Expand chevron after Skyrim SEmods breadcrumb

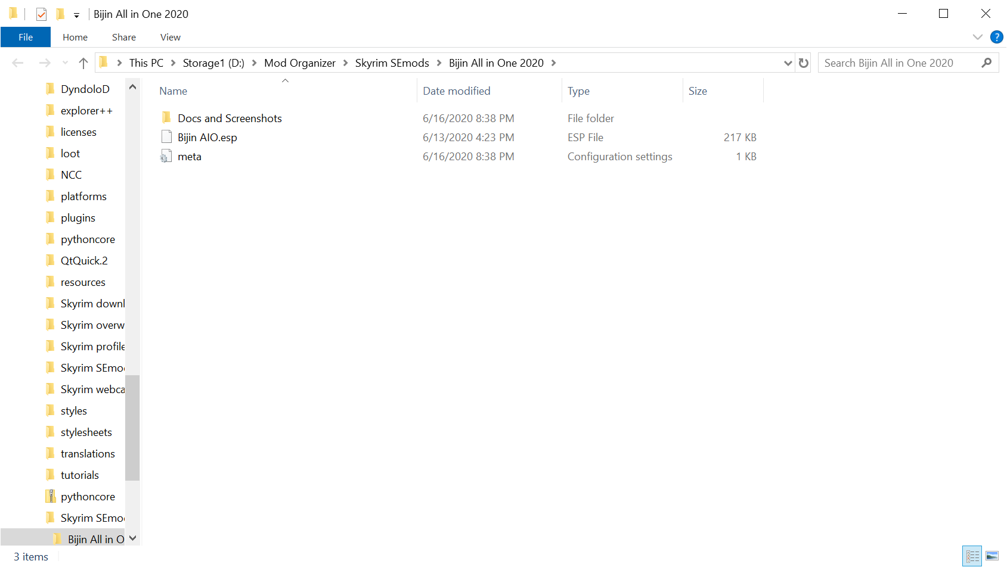point(439,63)
